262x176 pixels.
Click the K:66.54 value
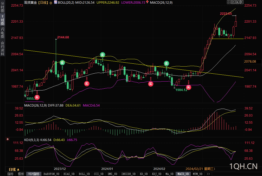tap(46, 140)
